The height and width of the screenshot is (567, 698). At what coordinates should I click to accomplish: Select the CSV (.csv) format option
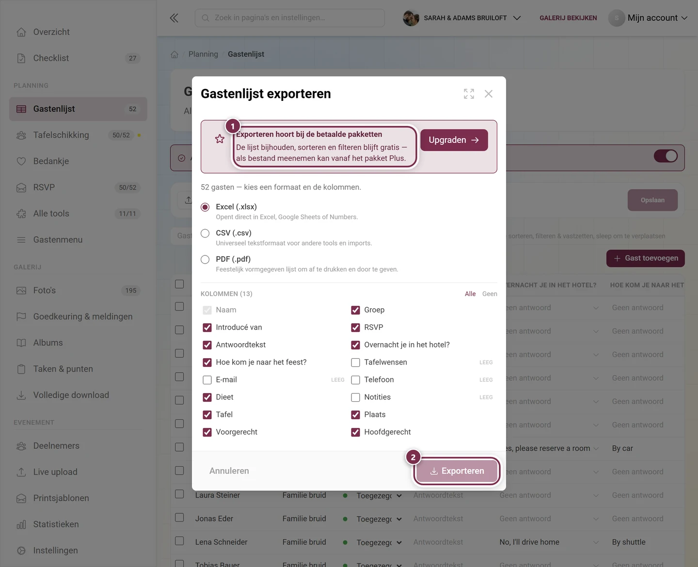pyautogui.click(x=205, y=233)
